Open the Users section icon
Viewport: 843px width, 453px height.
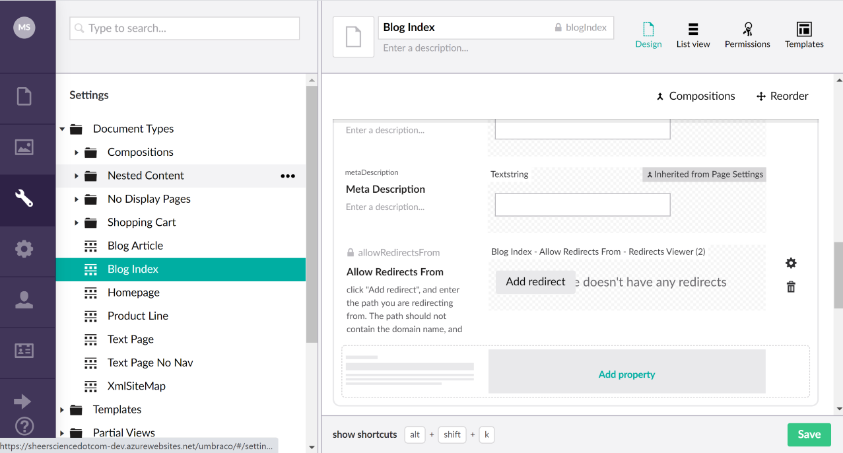click(24, 300)
